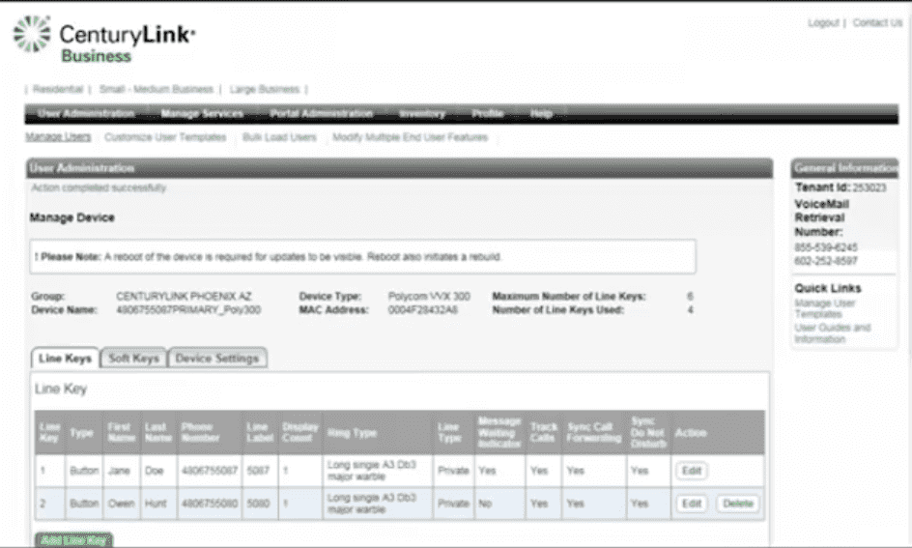The height and width of the screenshot is (548, 912).
Task: Select the Line Keys tab
Action: (64, 359)
